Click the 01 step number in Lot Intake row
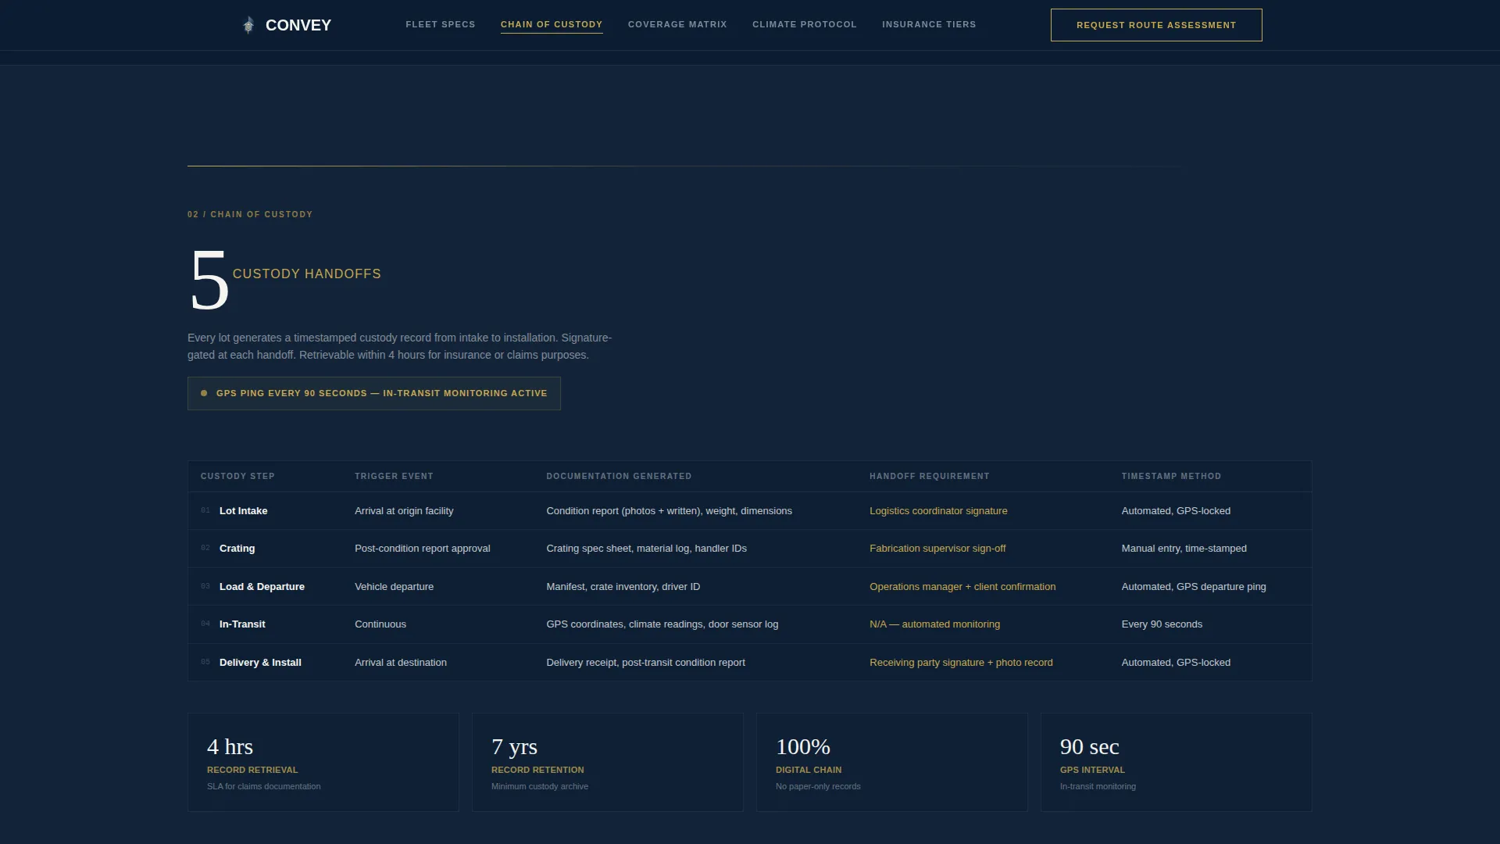Viewport: 1500px width, 844px height. coord(205,510)
